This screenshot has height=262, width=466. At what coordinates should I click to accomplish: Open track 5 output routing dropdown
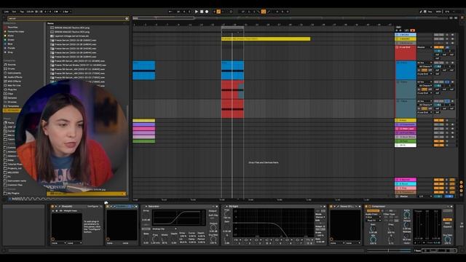(424, 74)
